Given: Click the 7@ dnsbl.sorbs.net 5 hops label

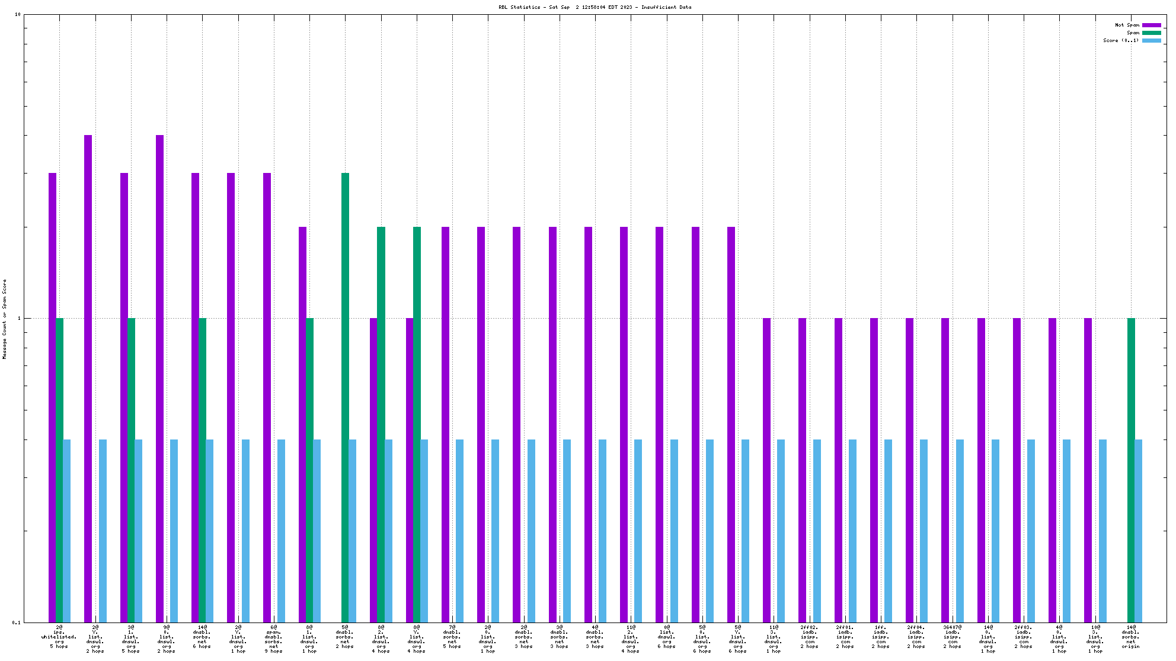Looking at the screenshot, I should click(452, 637).
